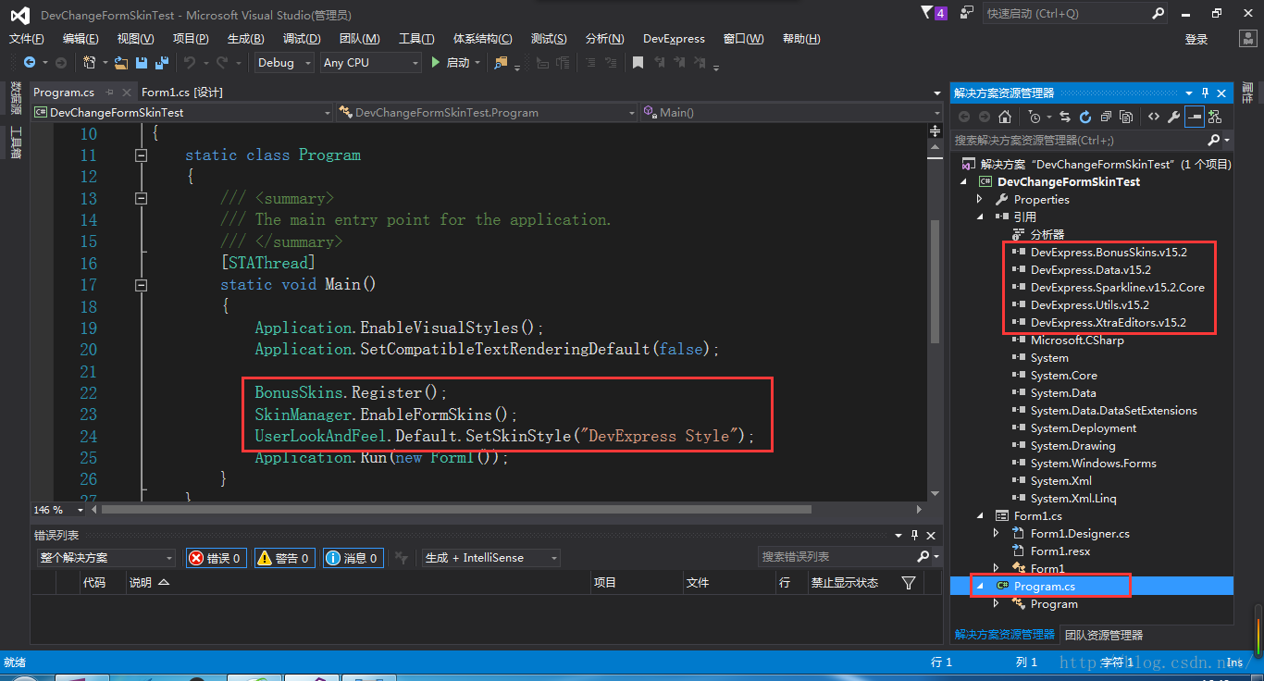Toggle the Messages 0 filter button
Viewport: 1264px width, 681px height.
(353, 558)
